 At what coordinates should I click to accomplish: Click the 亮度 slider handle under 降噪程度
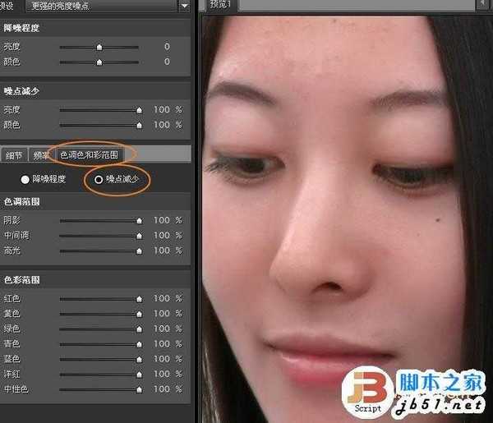(99, 46)
